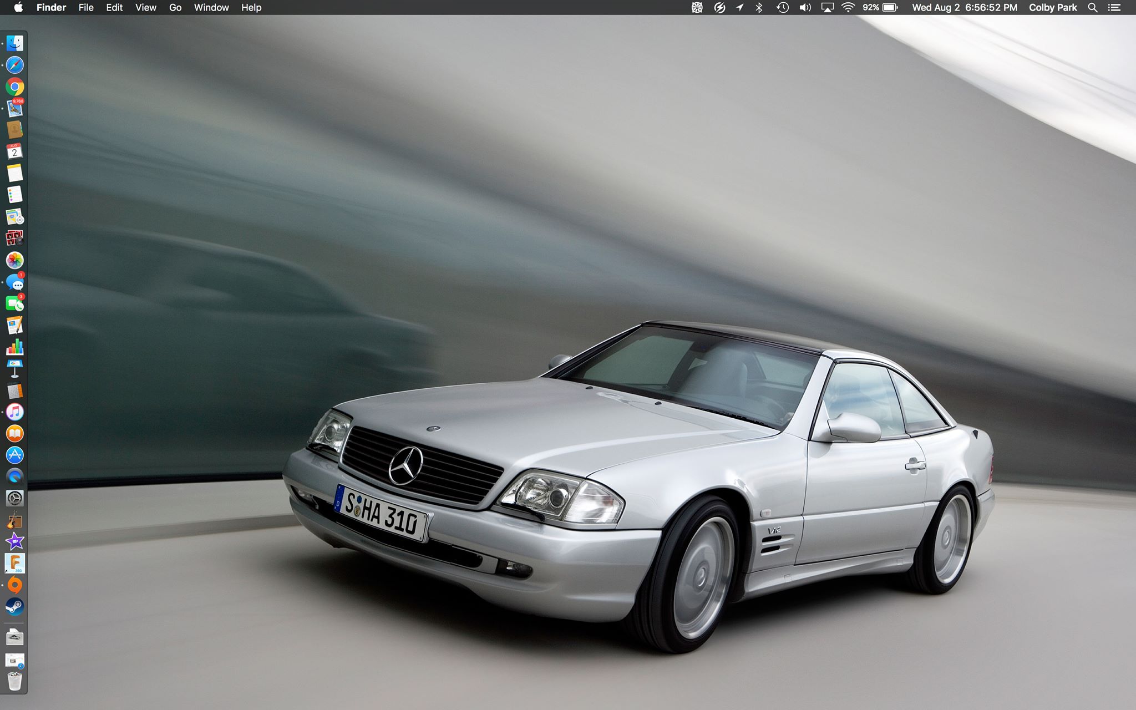This screenshot has height=710, width=1136.
Task: Open the Go menu
Action: pyautogui.click(x=175, y=7)
